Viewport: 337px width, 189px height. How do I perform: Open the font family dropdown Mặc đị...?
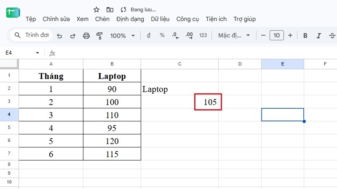point(234,35)
